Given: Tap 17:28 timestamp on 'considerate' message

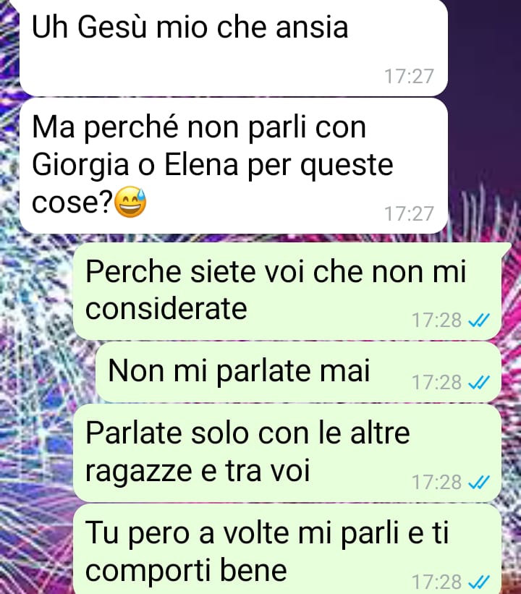Looking at the screenshot, I should [x=436, y=321].
